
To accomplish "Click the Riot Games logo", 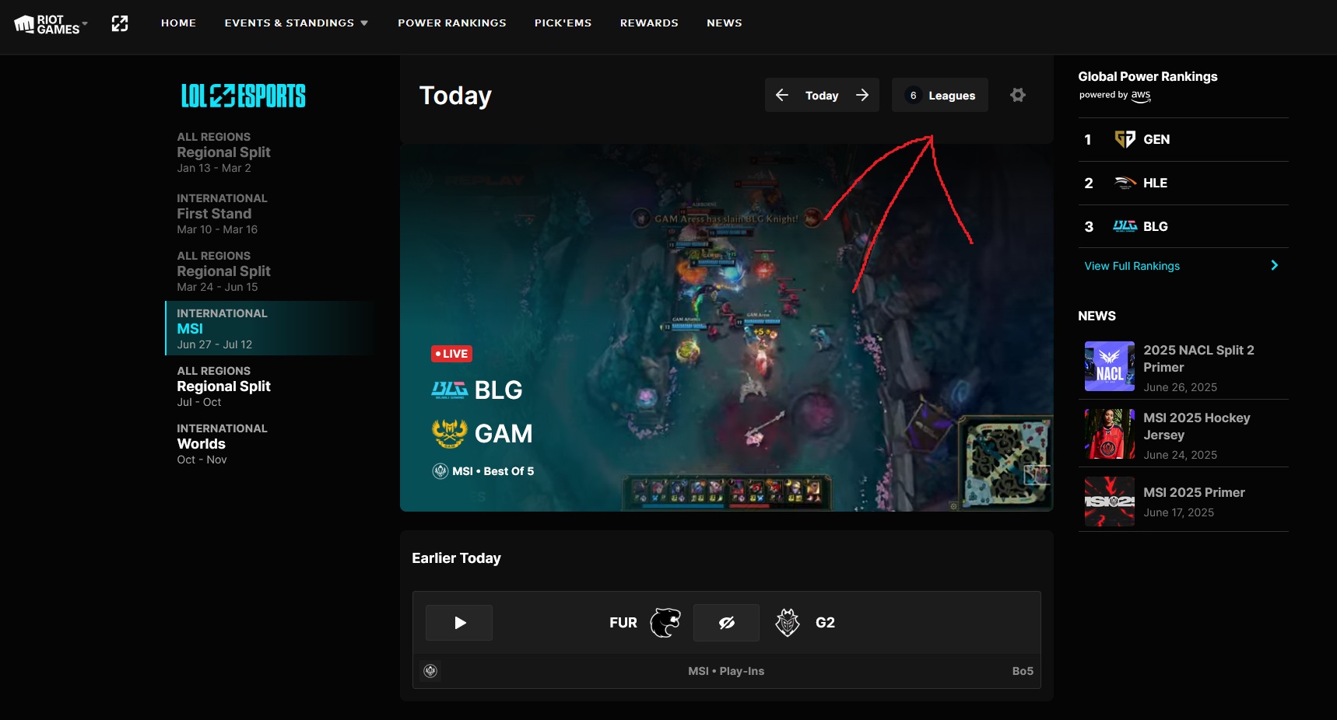I will coord(47,24).
